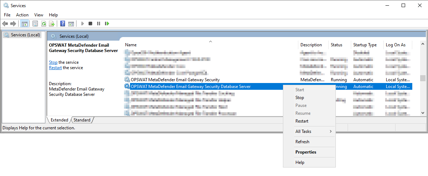Sort by the Description column header
Image resolution: width=428 pixels, height=176 pixels.
tap(313, 45)
